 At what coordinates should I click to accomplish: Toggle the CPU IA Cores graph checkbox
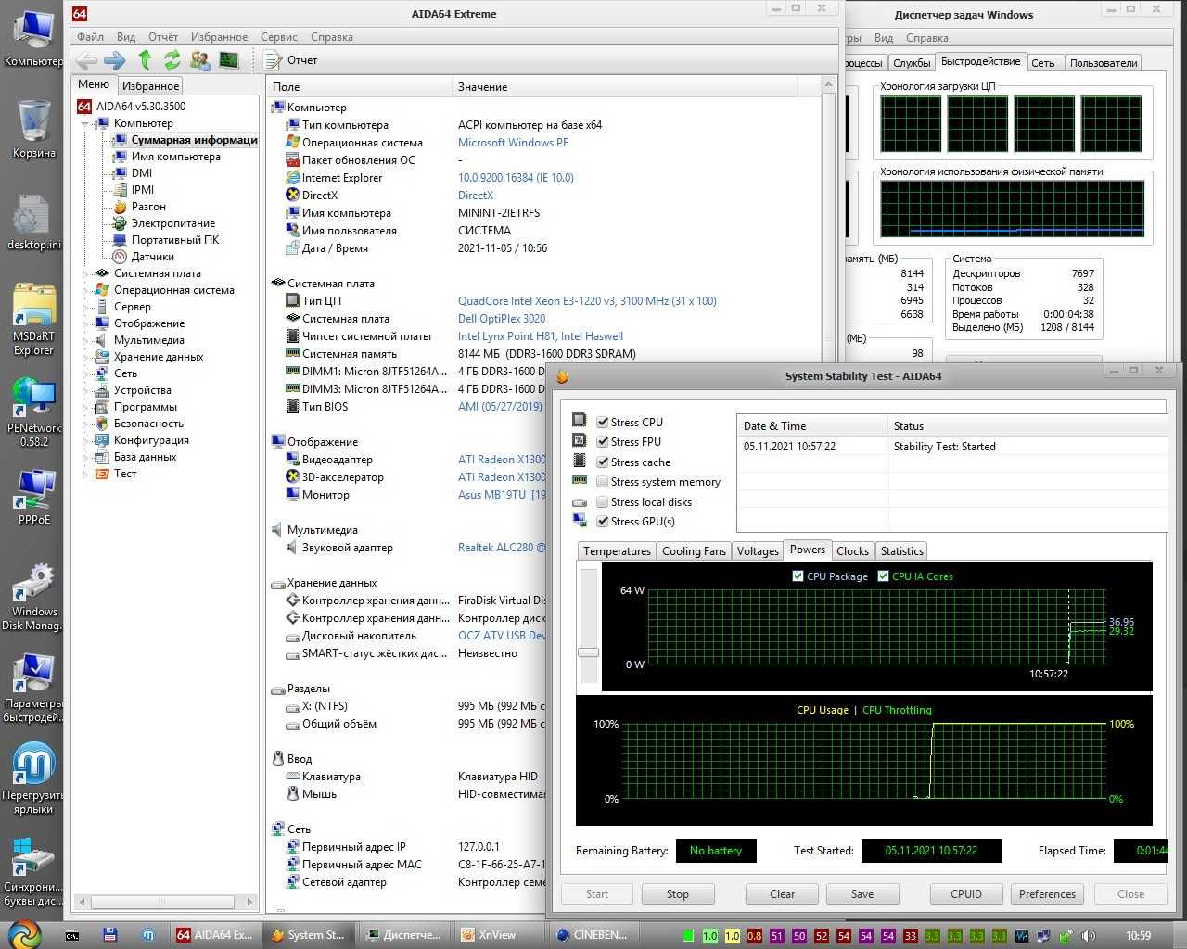(883, 576)
